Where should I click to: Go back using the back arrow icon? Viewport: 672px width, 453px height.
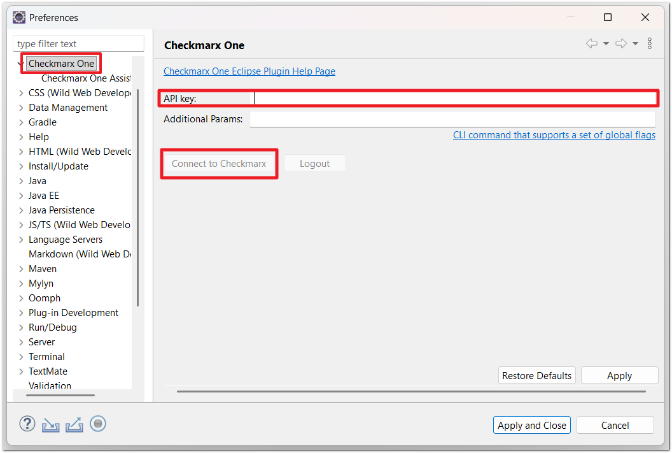coord(592,43)
